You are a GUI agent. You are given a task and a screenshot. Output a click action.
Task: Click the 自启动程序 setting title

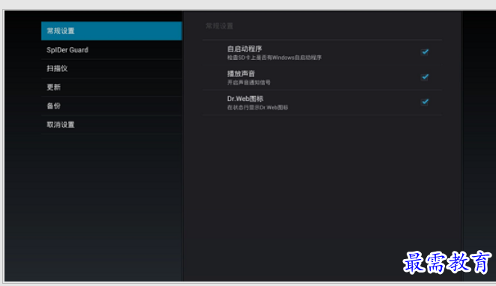click(245, 49)
